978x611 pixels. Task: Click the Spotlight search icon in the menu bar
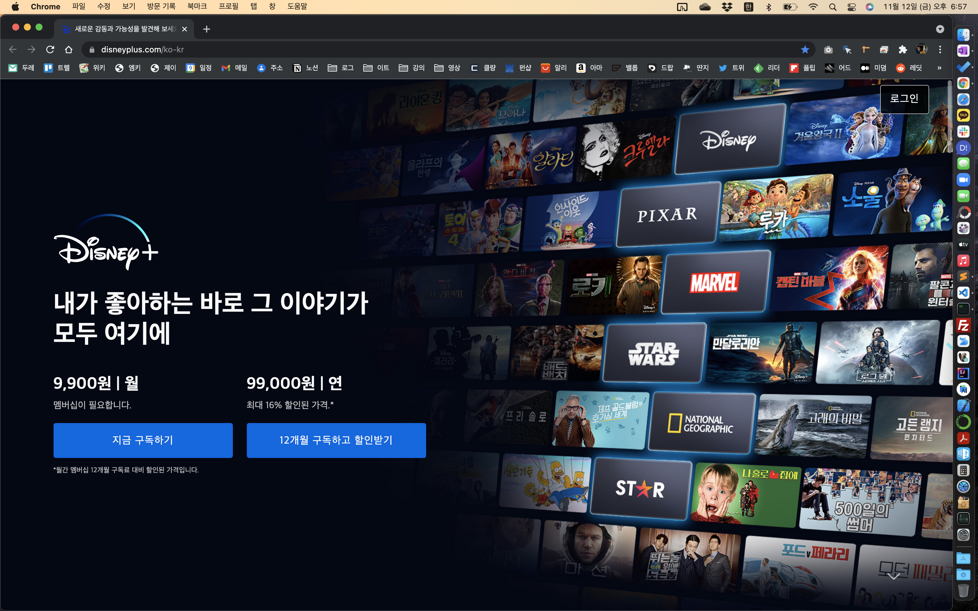[832, 6]
